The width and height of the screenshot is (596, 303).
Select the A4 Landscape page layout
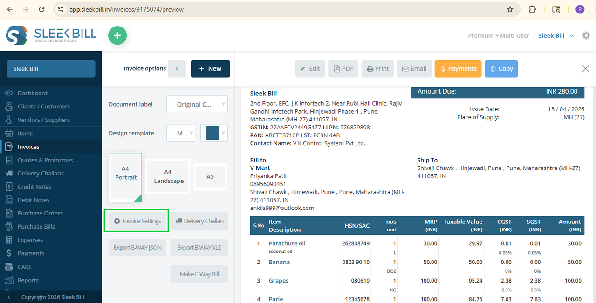coord(168,177)
